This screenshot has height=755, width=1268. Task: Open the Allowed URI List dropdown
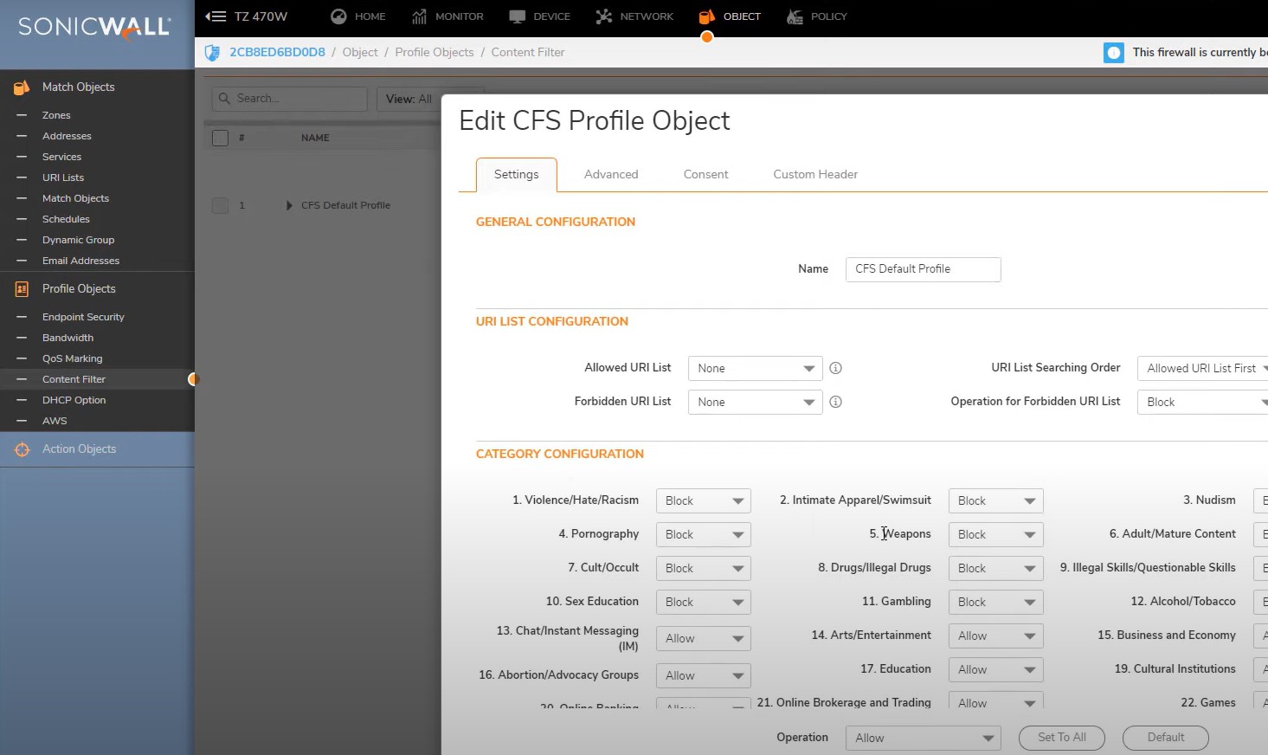[755, 368]
